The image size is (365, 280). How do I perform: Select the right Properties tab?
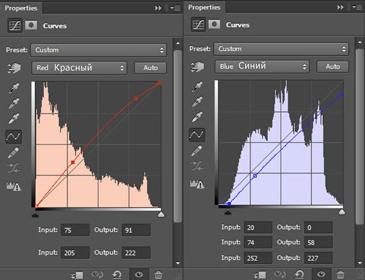pyautogui.click(x=204, y=7)
